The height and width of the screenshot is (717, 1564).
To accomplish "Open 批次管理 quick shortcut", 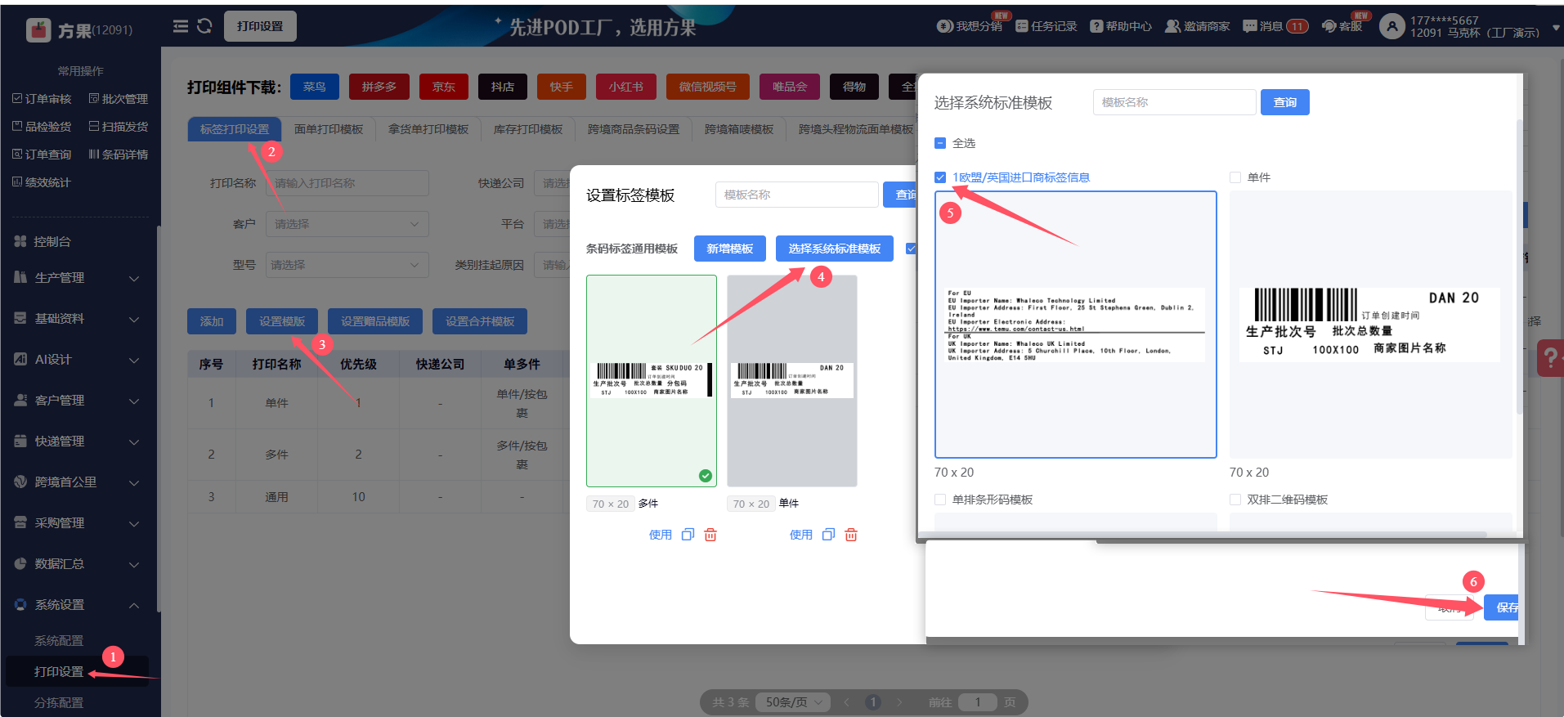I will click(x=119, y=99).
